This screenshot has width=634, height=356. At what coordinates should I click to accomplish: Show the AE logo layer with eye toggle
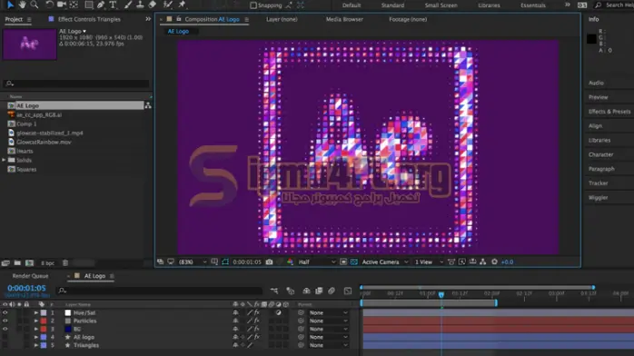click(5, 337)
